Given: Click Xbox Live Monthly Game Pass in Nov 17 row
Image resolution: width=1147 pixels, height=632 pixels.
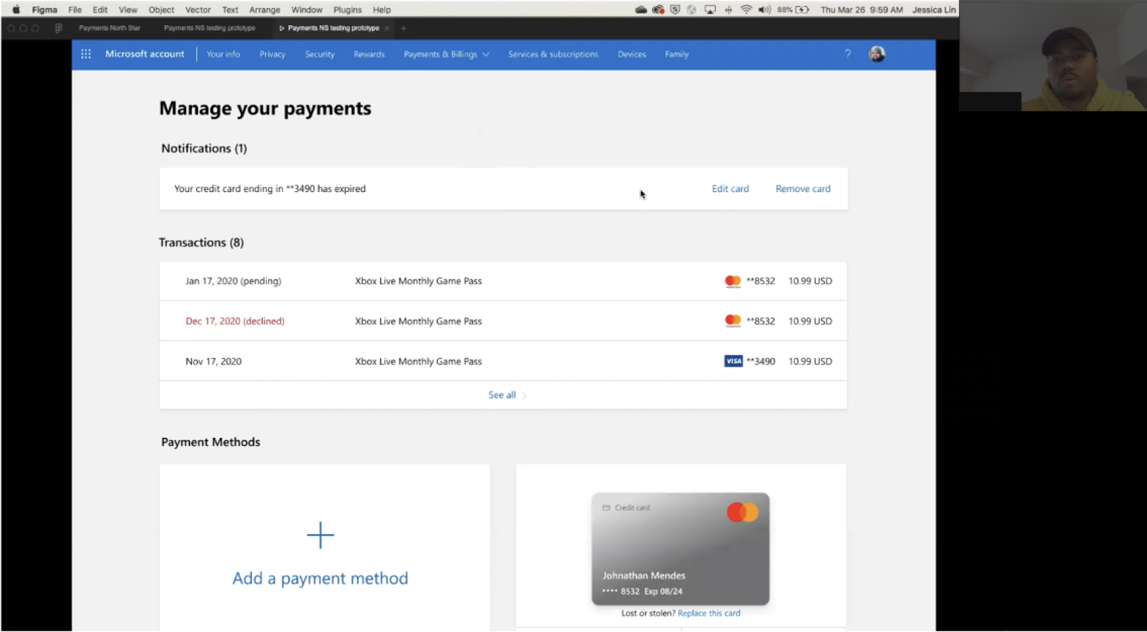Looking at the screenshot, I should point(418,362).
